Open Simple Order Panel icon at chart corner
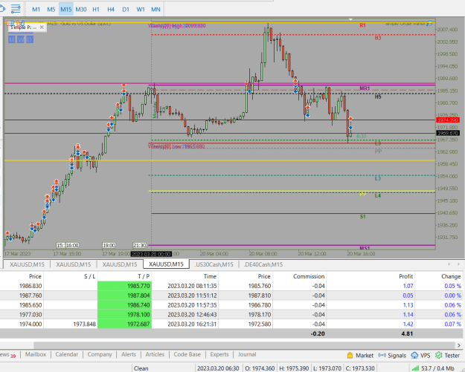Viewport: 465px width, 372px height. pyautogui.click(x=429, y=24)
